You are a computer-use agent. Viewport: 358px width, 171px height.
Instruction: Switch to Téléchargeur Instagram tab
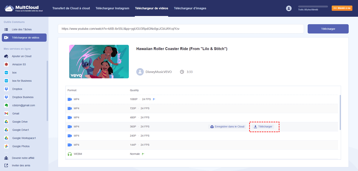[112, 8]
